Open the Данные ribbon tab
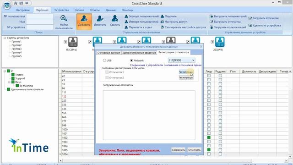The width and height of the screenshot is (293, 165). coord(110,10)
